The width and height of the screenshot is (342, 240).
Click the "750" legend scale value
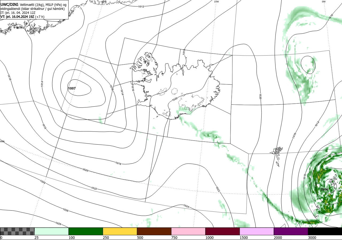tap(174, 238)
